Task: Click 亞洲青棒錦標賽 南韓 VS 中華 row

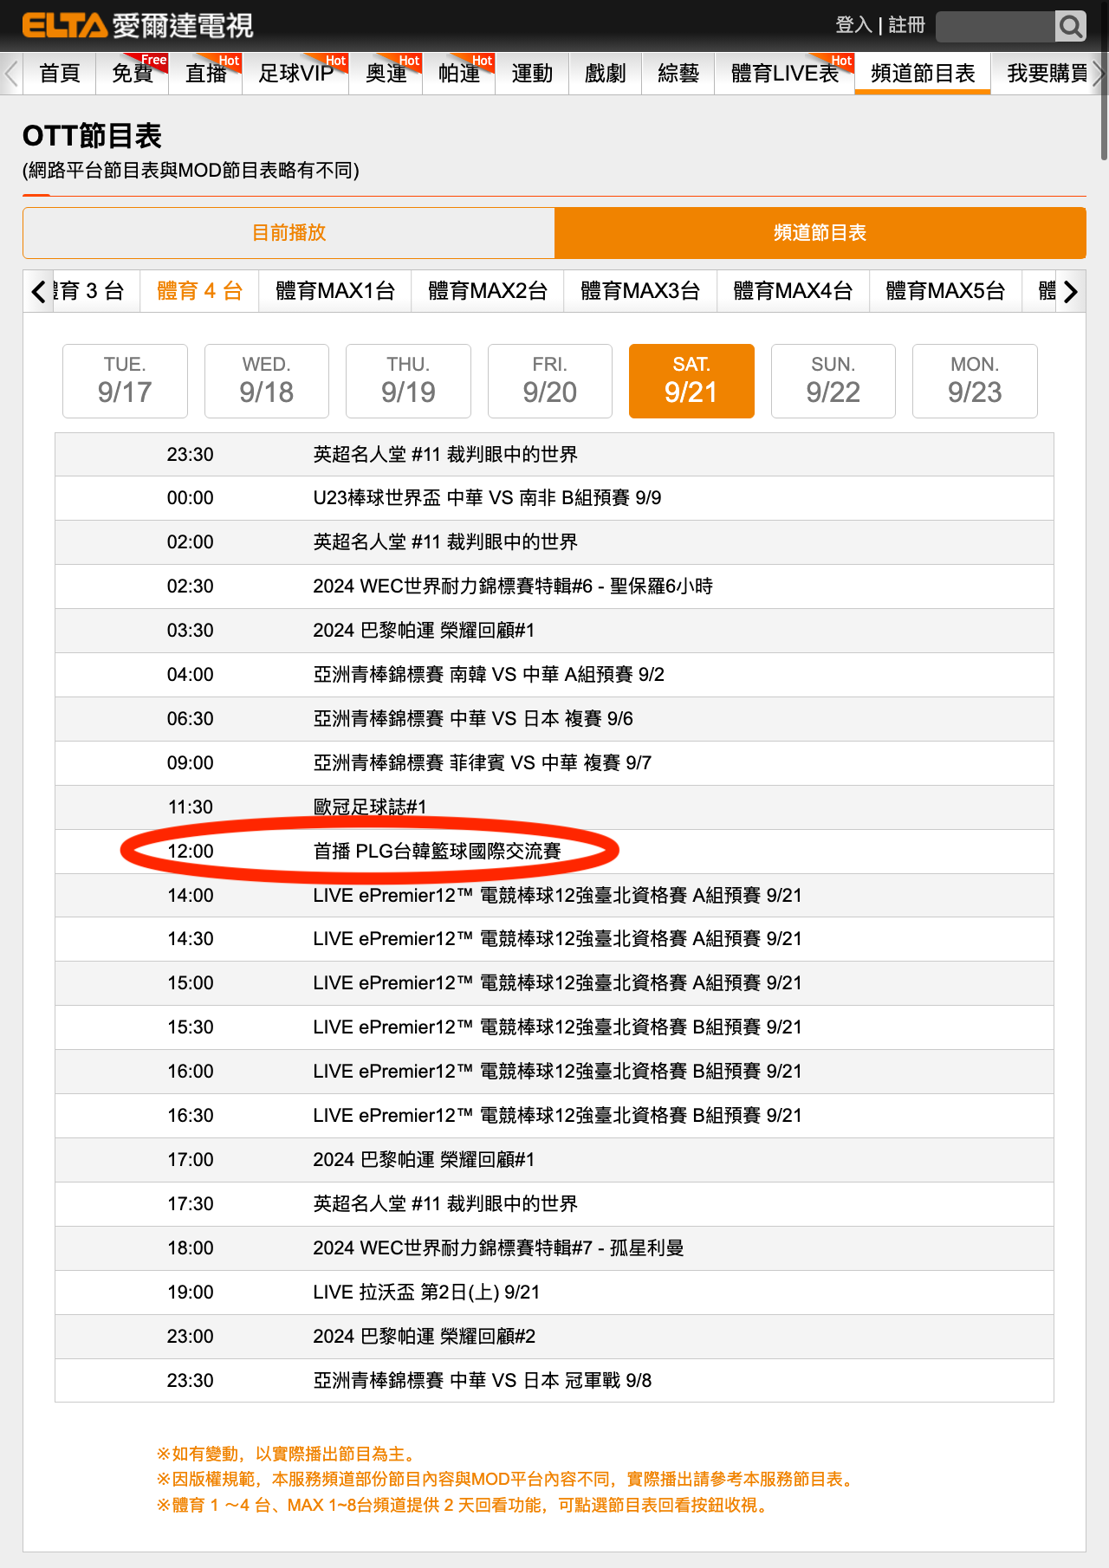Action: click(554, 675)
